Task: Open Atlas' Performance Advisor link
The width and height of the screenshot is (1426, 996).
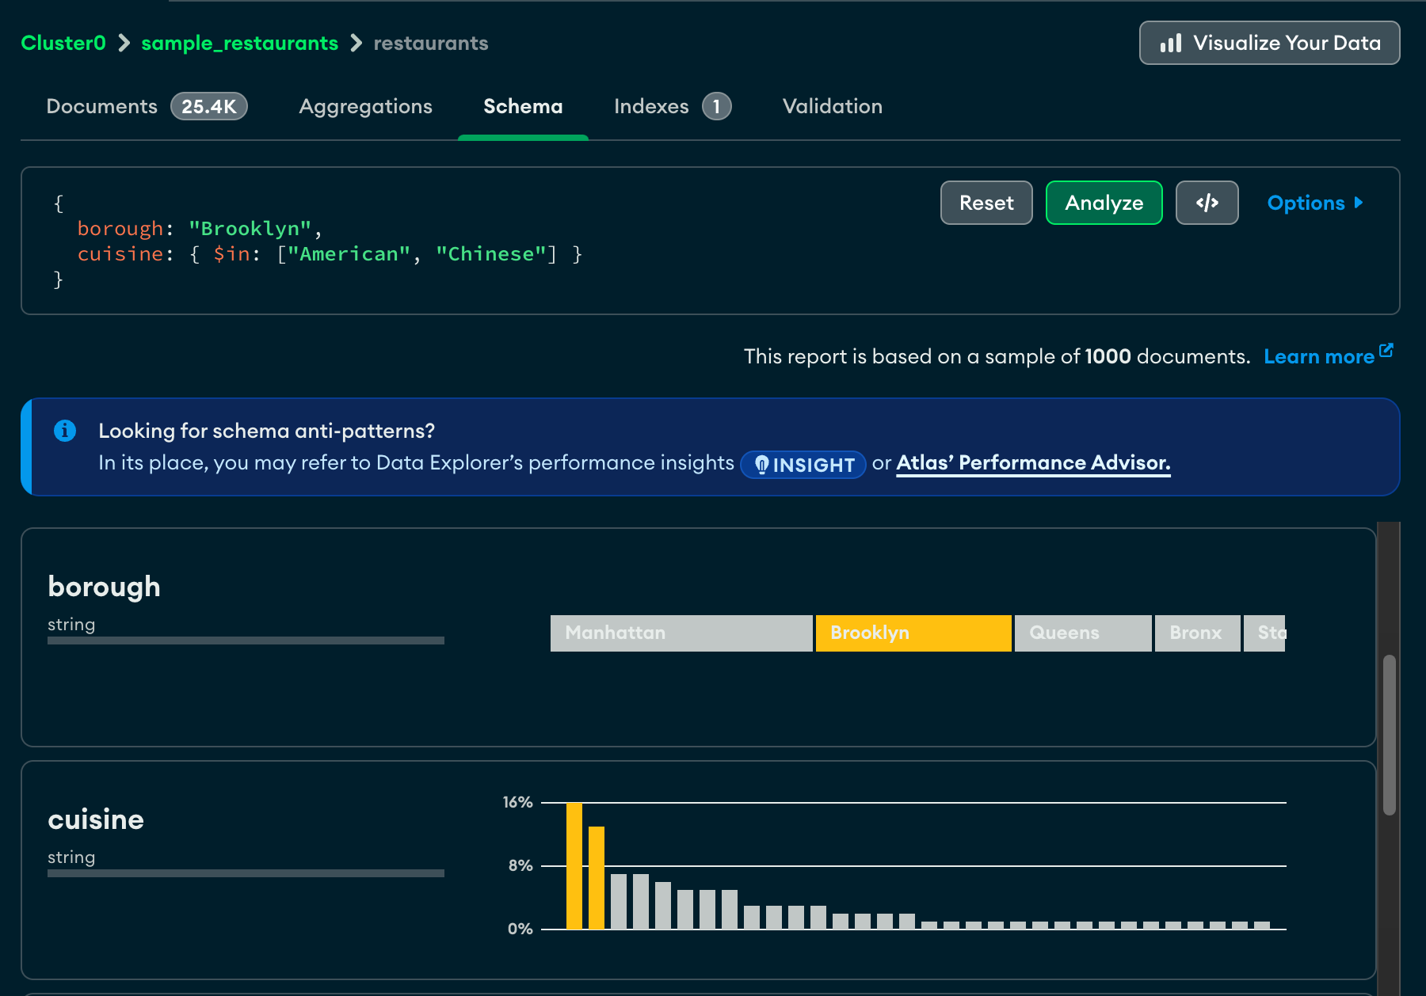Action: (x=1033, y=462)
